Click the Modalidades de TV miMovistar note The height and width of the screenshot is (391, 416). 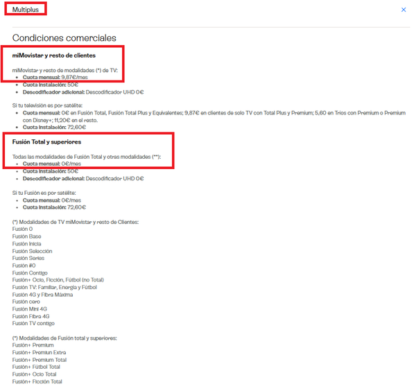[76, 222]
